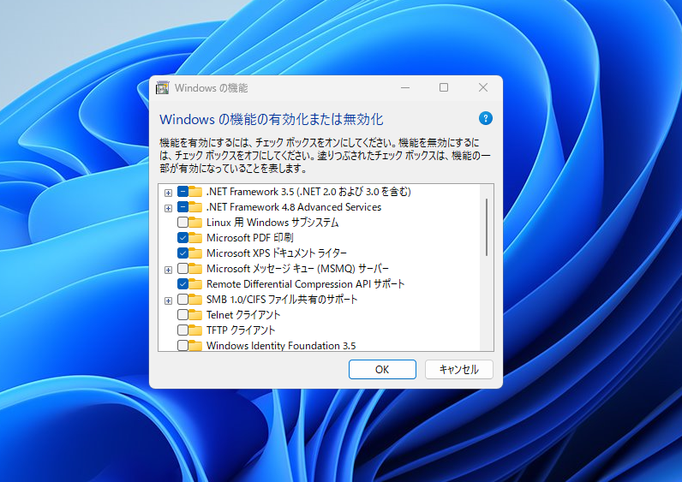Click folder icon beside Microsoft XPS ドキュメント ライター

click(x=195, y=253)
